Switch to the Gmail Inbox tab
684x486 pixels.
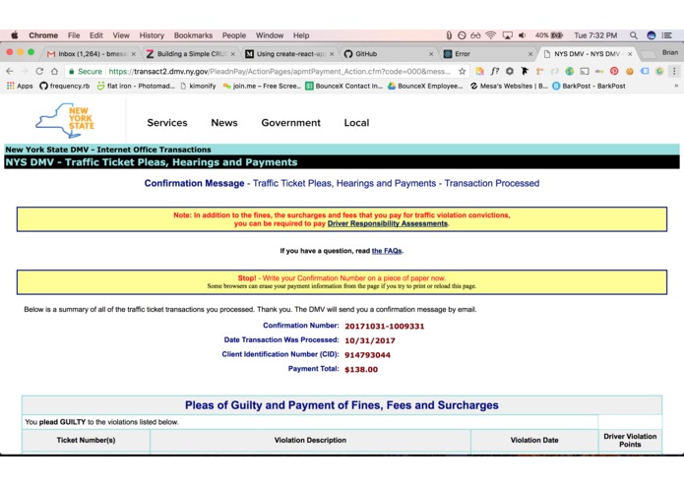point(92,54)
